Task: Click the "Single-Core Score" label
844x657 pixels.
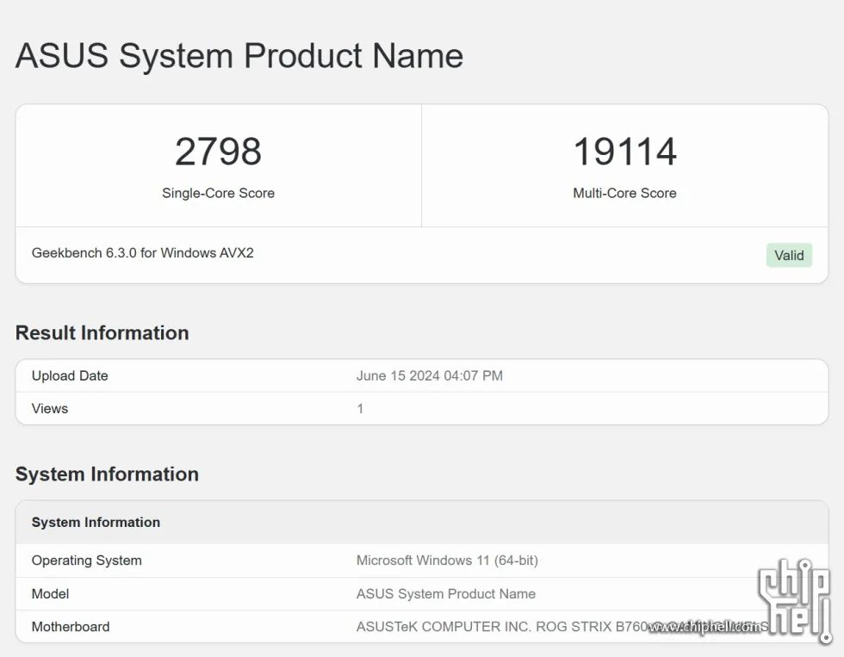Action: coord(219,193)
